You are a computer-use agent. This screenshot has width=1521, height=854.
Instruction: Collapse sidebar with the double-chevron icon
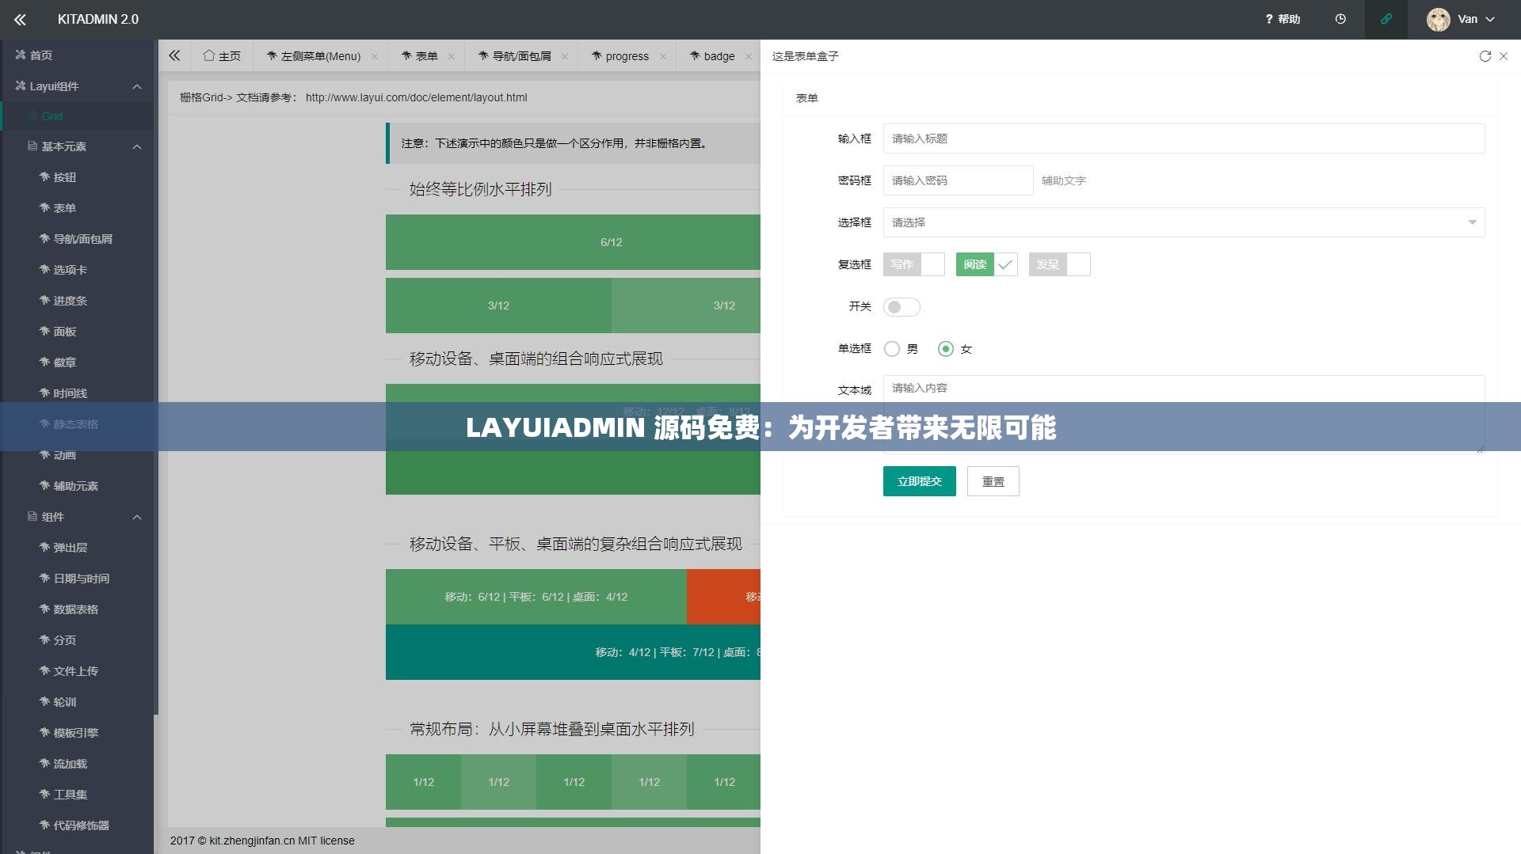20,19
